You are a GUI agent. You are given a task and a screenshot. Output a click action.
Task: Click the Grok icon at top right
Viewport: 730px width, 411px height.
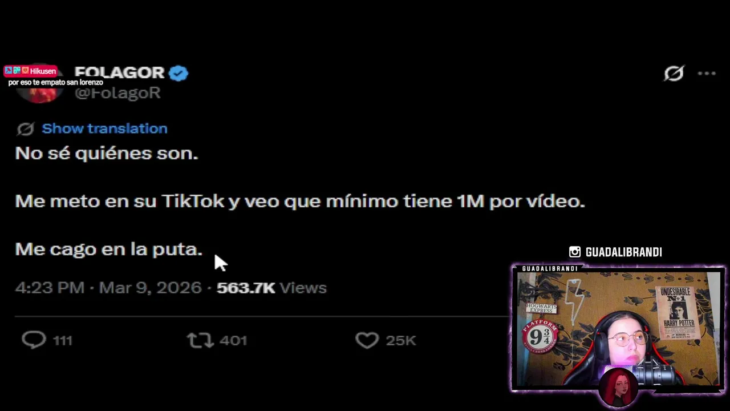tap(674, 73)
